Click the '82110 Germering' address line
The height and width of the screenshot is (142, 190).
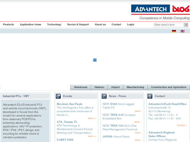click(159, 111)
